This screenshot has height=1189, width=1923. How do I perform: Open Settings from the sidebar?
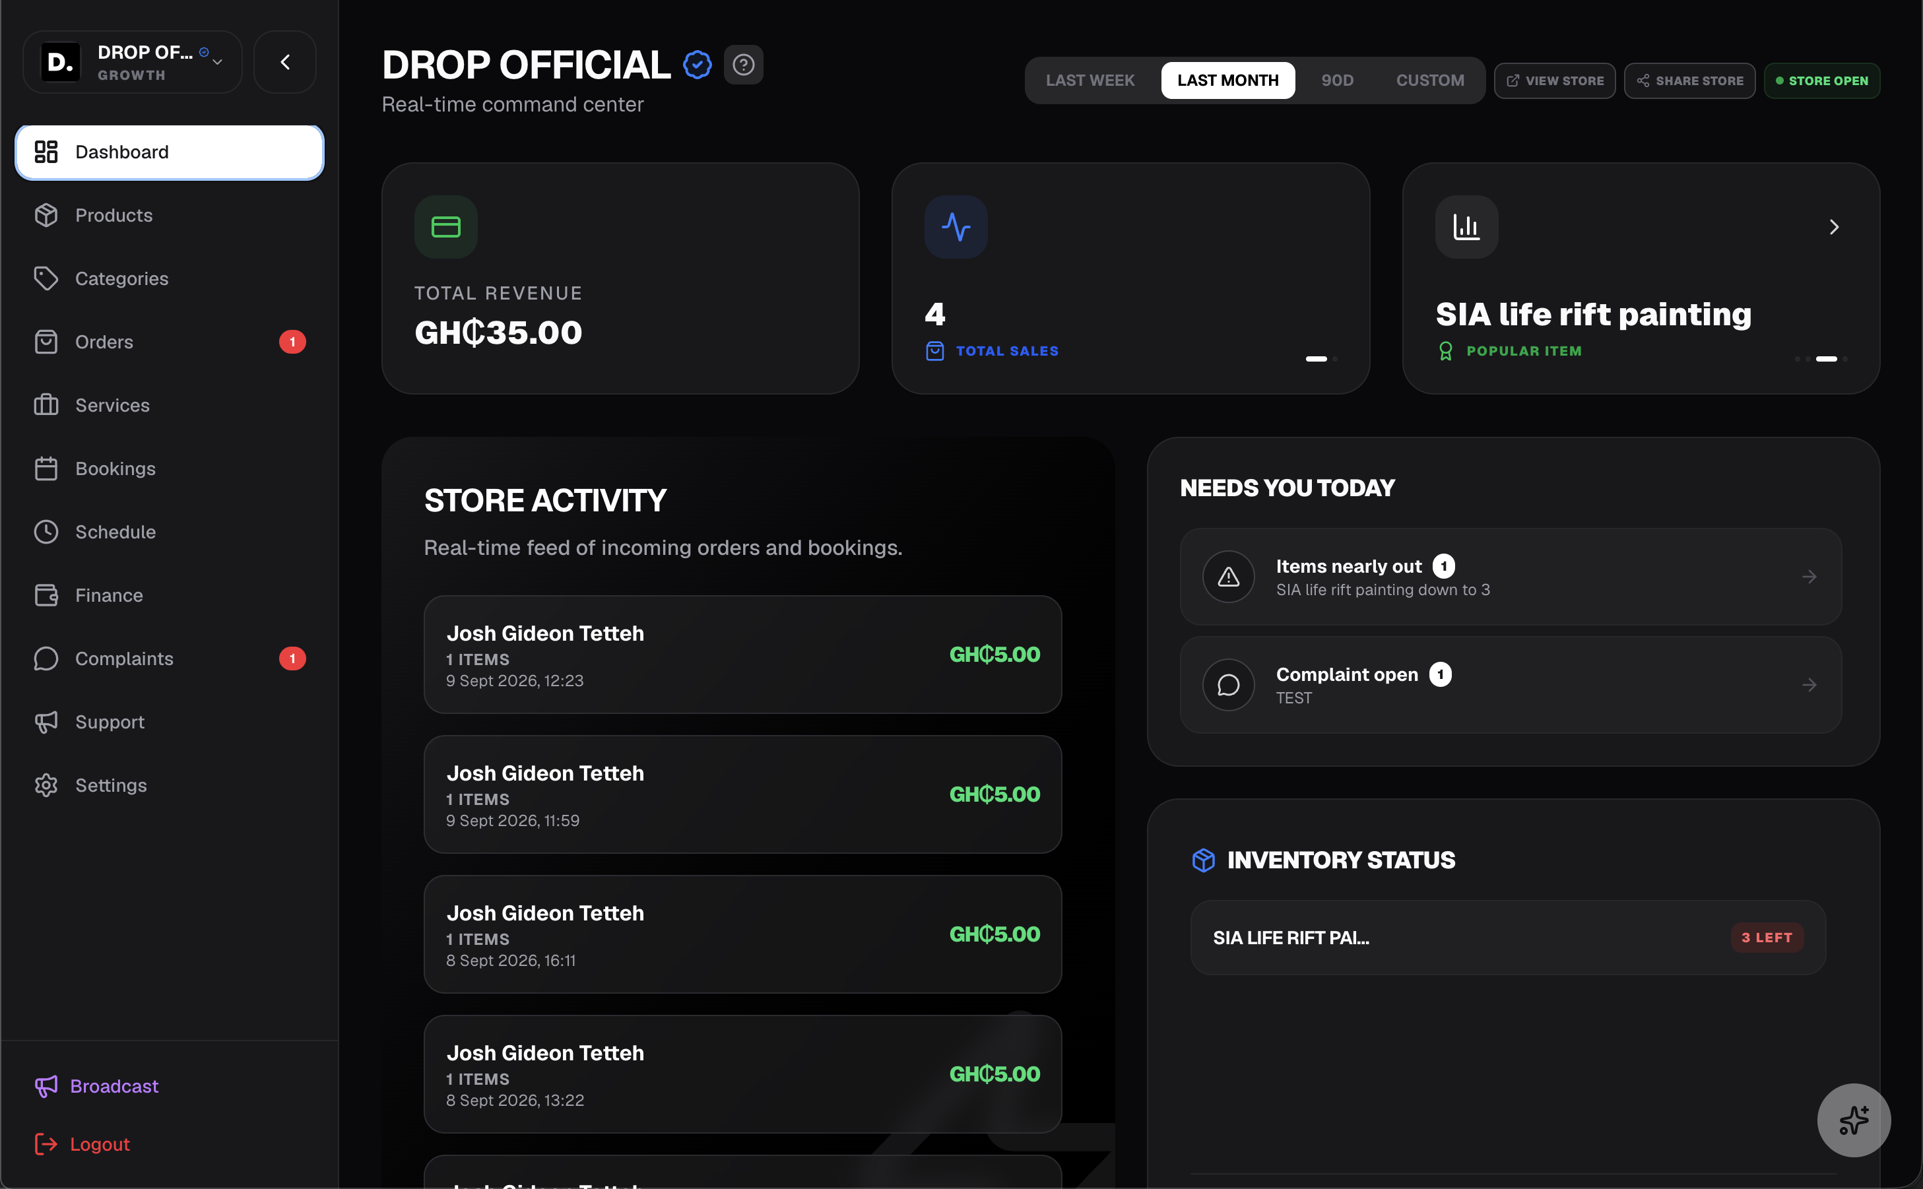[169, 786]
